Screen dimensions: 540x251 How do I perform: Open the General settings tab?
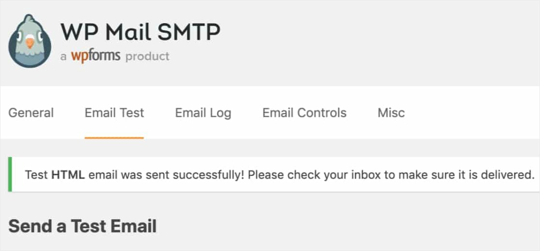[31, 113]
